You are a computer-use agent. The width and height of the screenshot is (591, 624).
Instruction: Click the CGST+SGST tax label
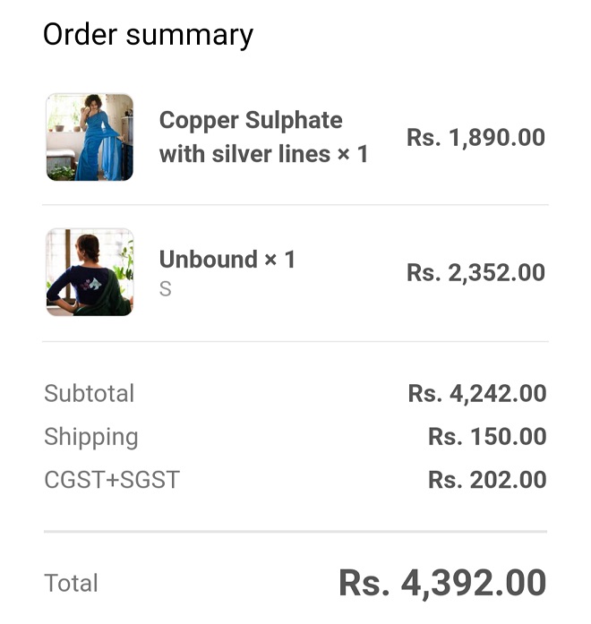click(x=112, y=480)
